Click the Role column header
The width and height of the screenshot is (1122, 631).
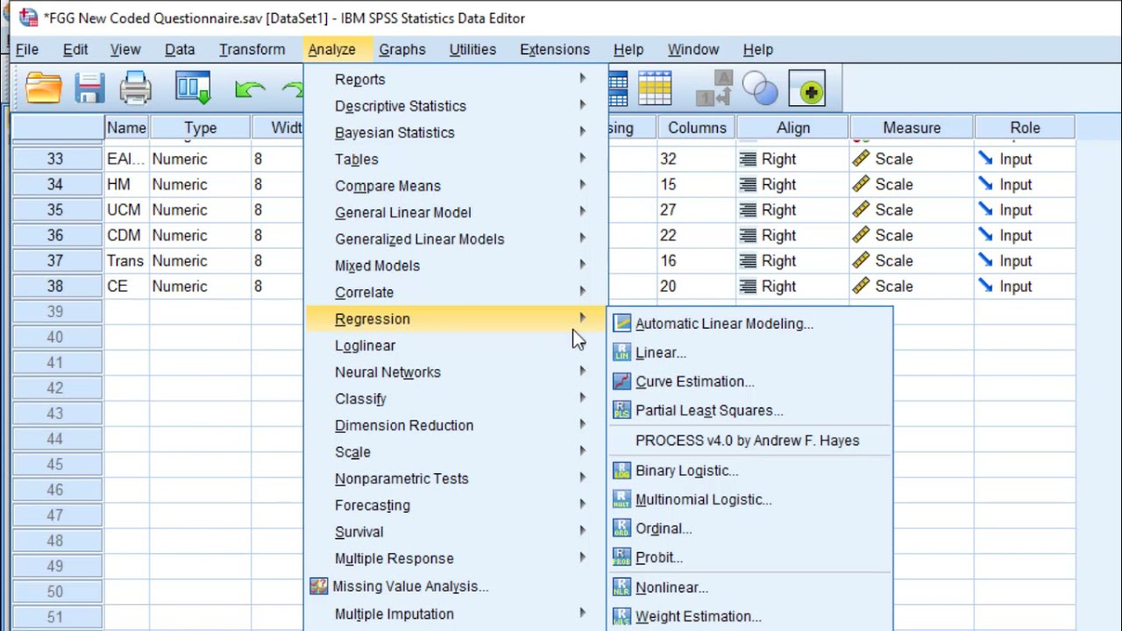pyautogui.click(x=1025, y=128)
